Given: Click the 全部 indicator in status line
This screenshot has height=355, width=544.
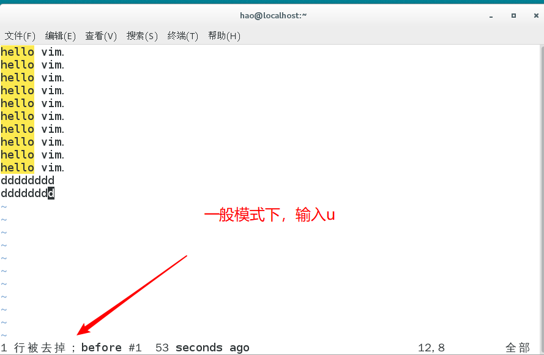Looking at the screenshot, I should click(517, 348).
